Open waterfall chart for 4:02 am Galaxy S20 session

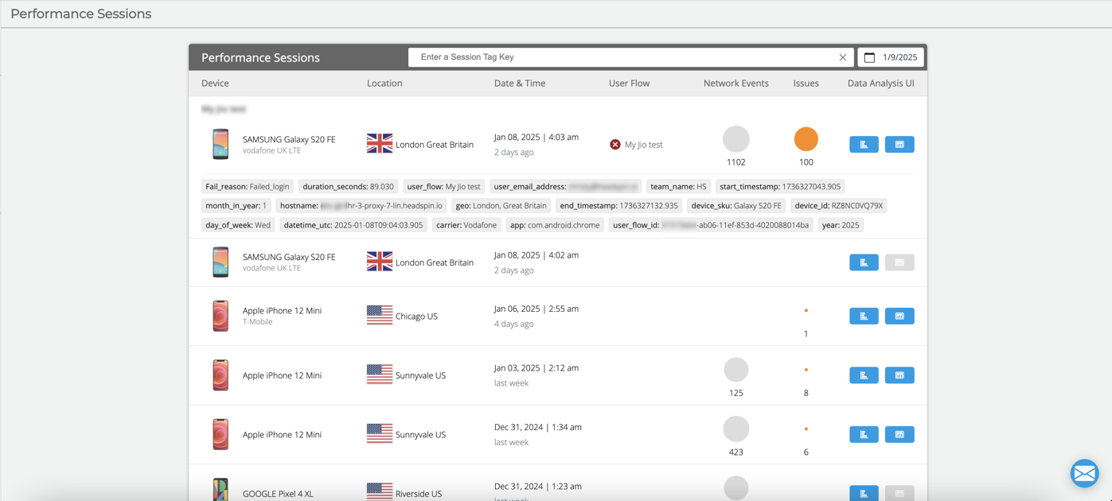864,262
